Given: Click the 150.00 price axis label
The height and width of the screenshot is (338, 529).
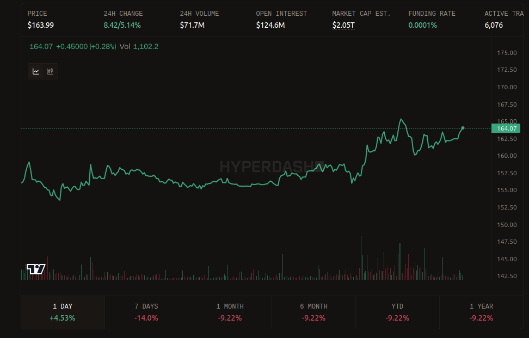Looking at the screenshot, I should click(507, 225).
